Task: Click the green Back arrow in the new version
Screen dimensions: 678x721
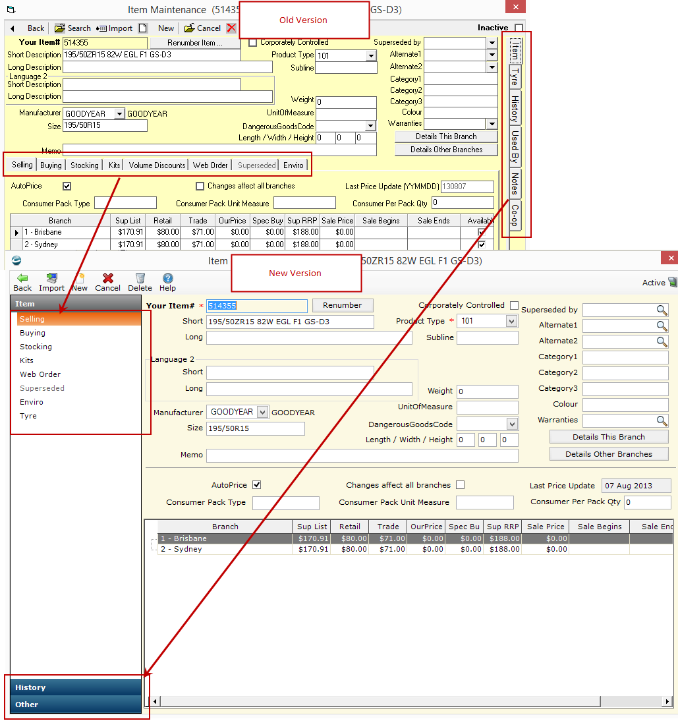Action: tap(22, 277)
